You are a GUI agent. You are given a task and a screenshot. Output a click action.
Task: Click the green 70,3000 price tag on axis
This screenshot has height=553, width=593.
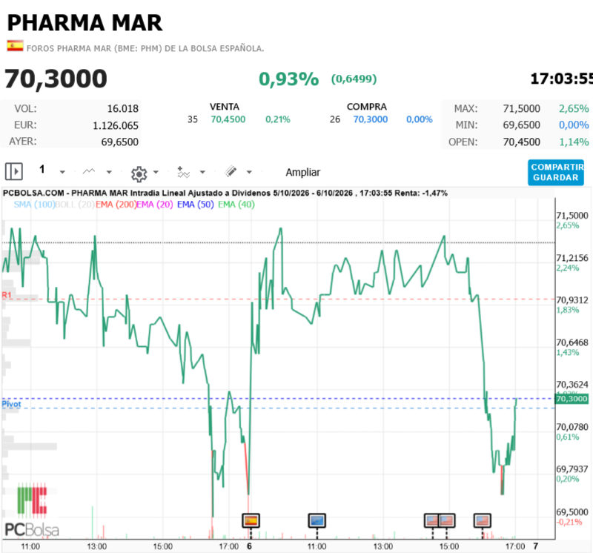pyautogui.click(x=572, y=399)
